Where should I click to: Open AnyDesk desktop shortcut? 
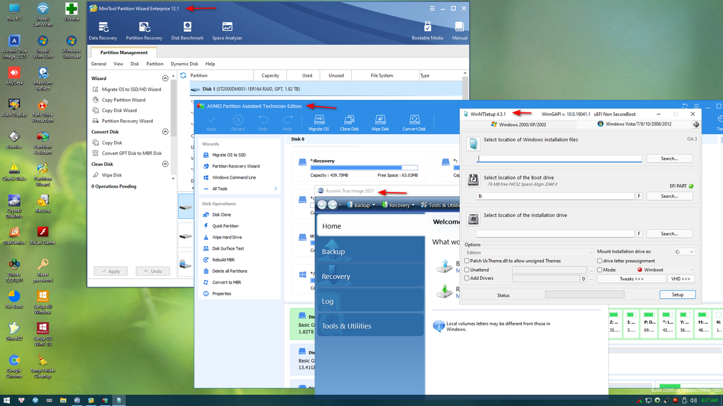coord(14,76)
